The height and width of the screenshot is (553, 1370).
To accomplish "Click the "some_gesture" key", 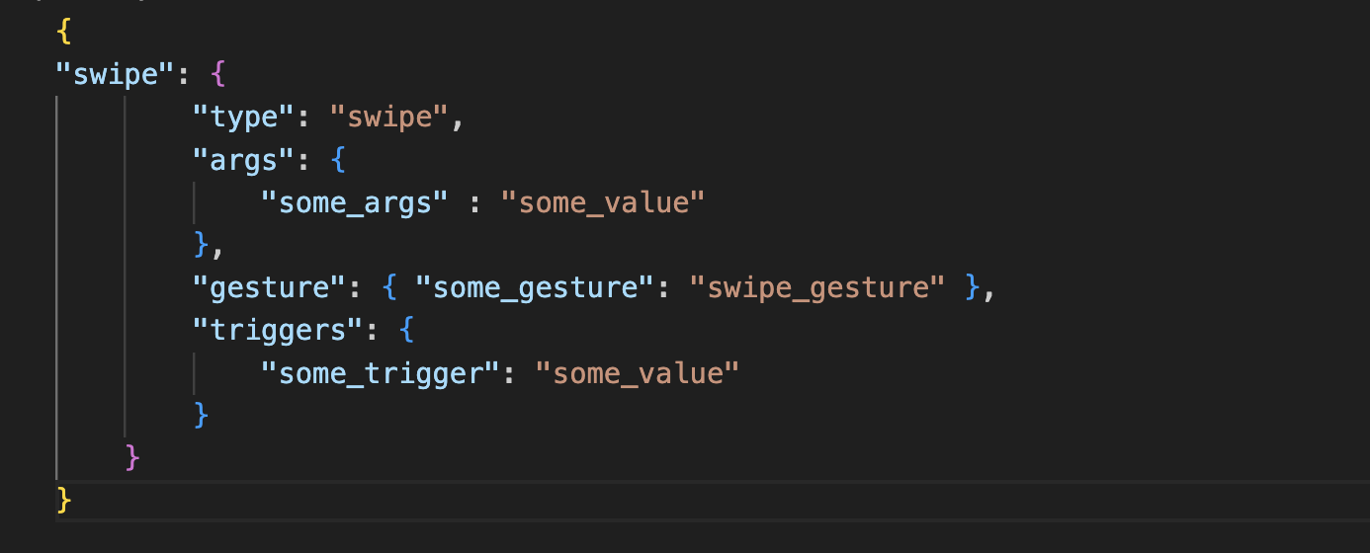I will (535, 287).
